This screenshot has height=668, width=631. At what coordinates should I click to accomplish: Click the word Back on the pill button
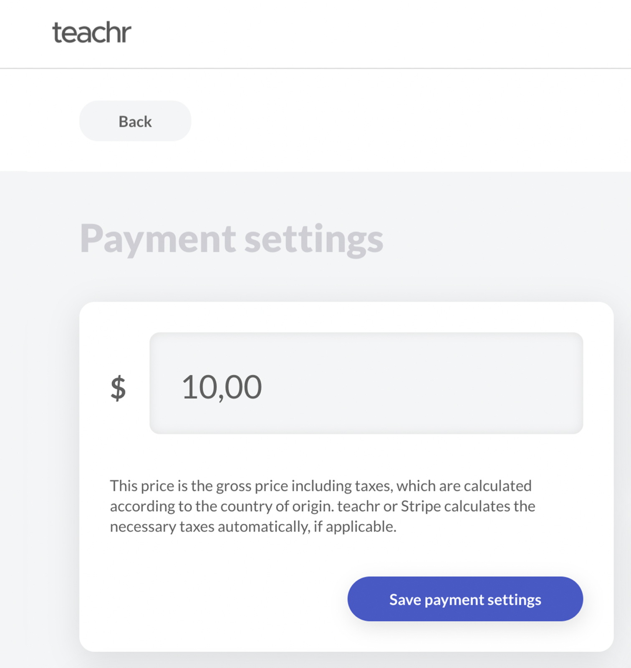[x=135, y=122]
